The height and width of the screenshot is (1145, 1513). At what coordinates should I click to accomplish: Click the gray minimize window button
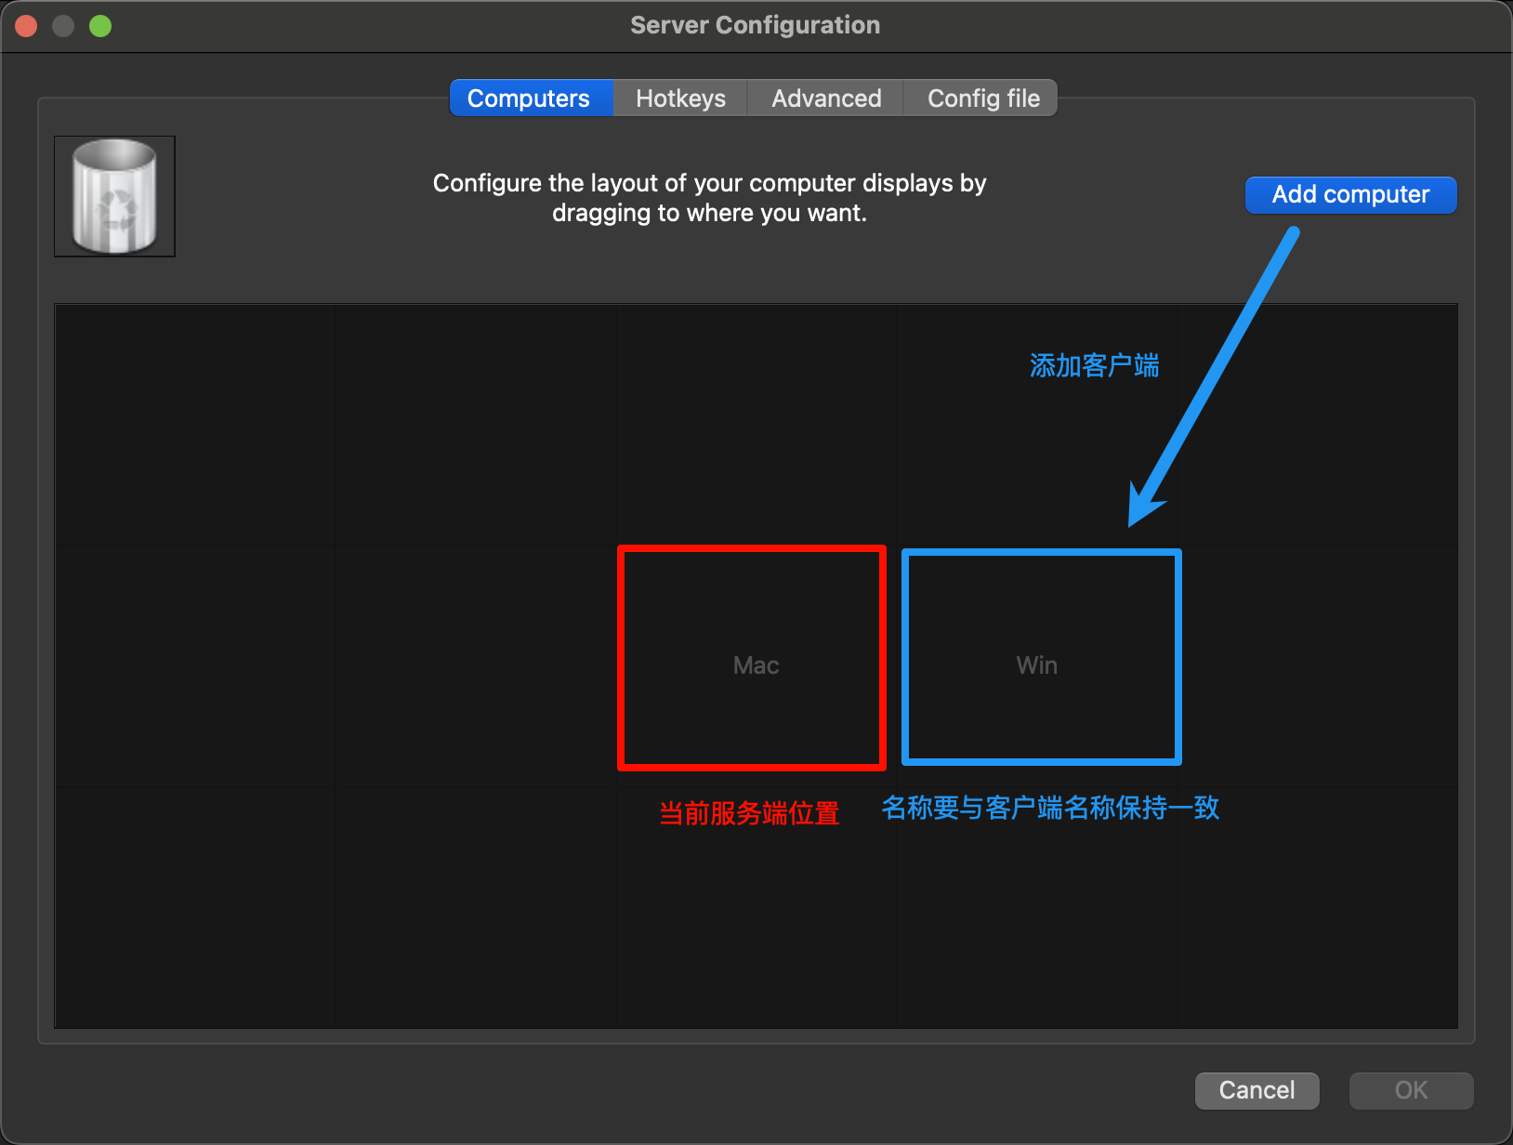point(63,26)
